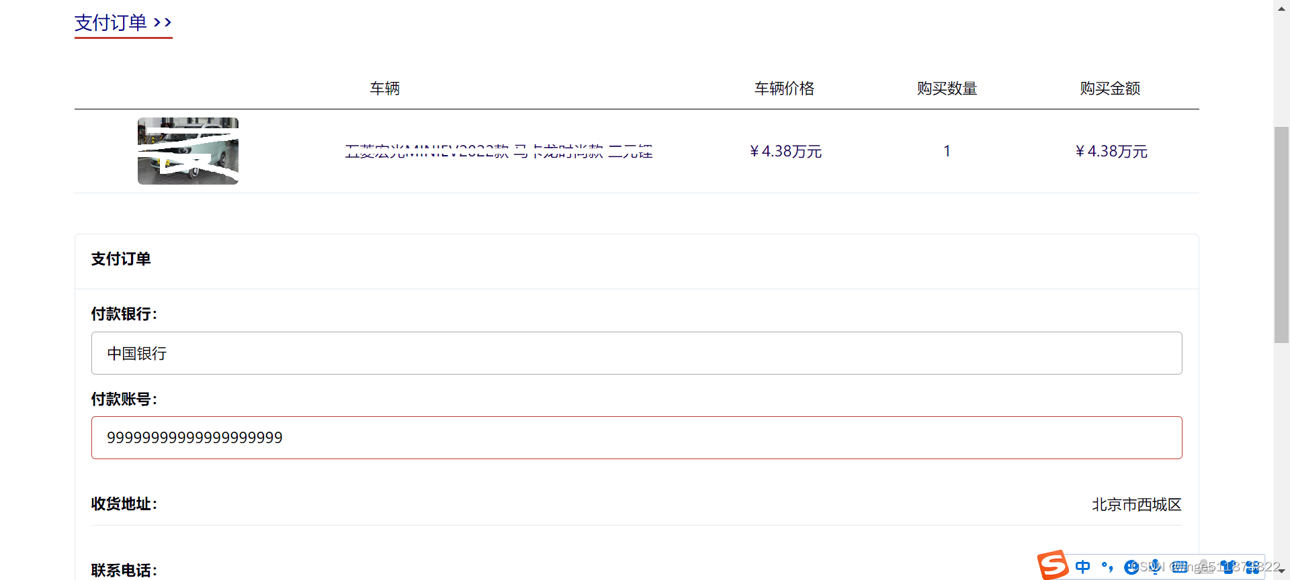Click the ￥4.38万元 purchase amount cell
The width and height of the screenshot is (1290, 580).
pos(1111,152)
